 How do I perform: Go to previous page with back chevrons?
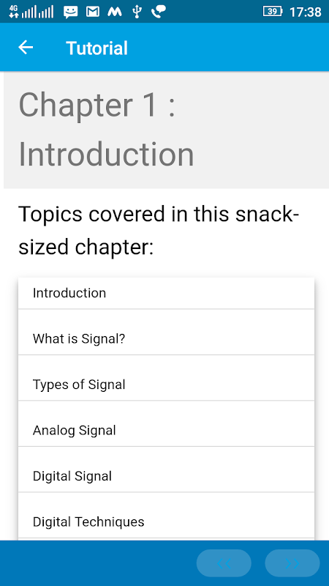coord(224,563)
